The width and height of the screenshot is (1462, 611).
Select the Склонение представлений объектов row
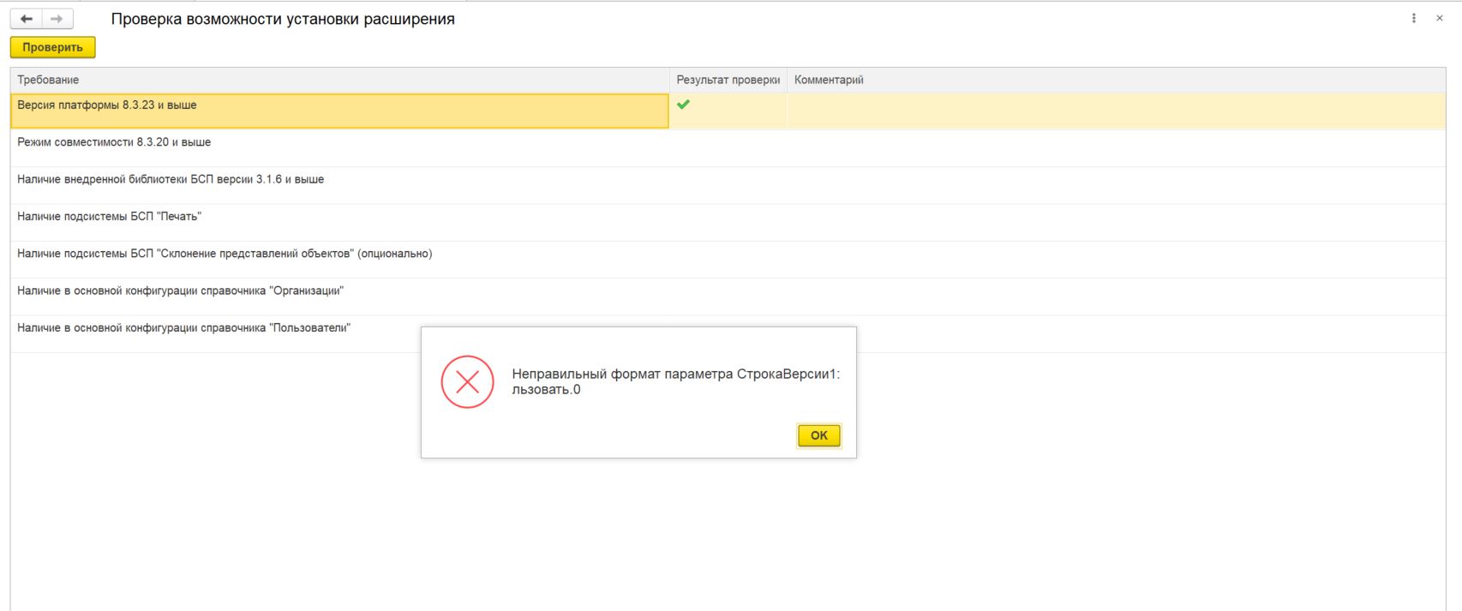click(x=225, y=254)
